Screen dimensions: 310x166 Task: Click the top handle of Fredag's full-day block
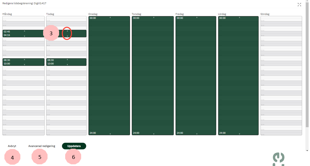coord(197,18)
